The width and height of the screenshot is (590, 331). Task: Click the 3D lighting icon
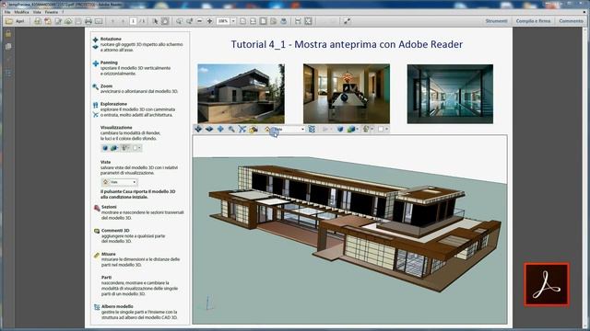click(366, 129)
